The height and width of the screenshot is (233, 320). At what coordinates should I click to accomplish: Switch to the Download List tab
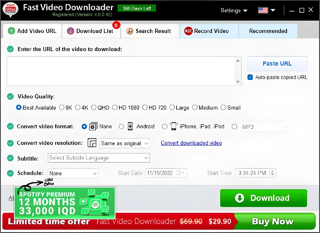(x=91, y=31)
